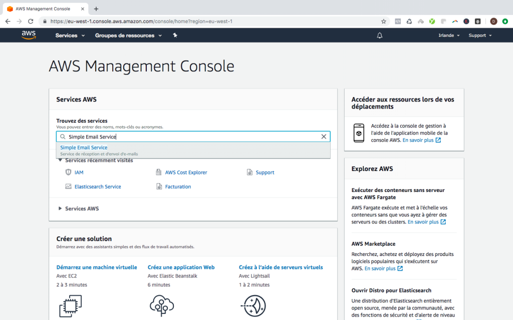Clear the service search field with X

324,136
